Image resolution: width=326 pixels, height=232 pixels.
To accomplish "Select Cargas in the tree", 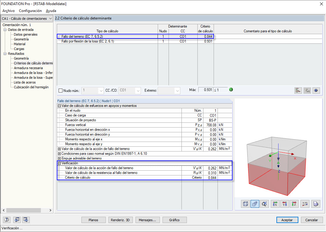I will click(19, 49).
